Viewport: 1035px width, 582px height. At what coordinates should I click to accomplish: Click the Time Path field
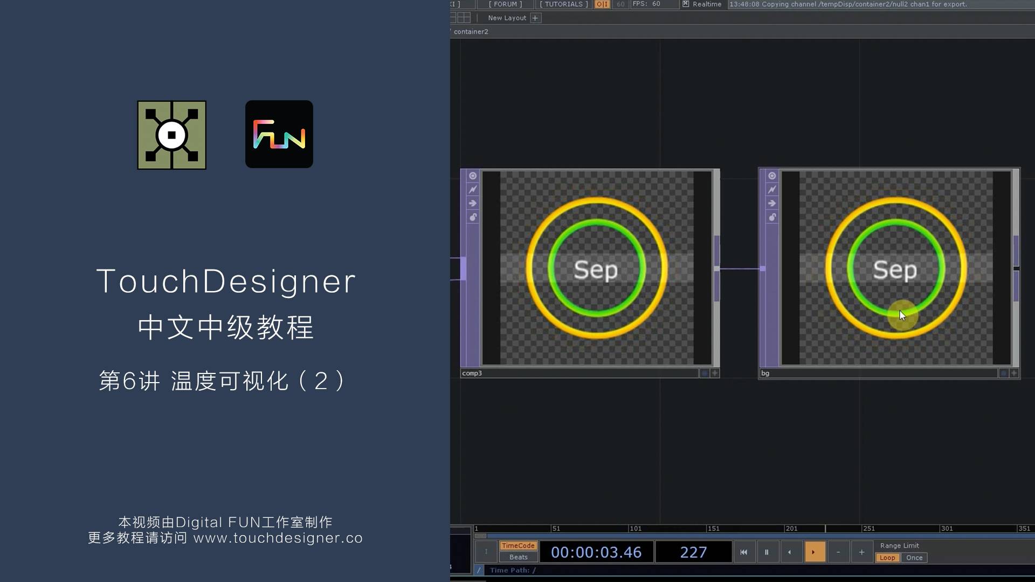click(759, 570)
